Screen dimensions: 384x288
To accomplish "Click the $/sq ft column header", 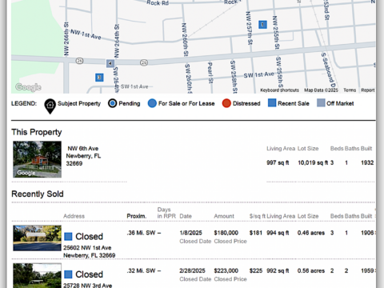I will coord(258,216).
